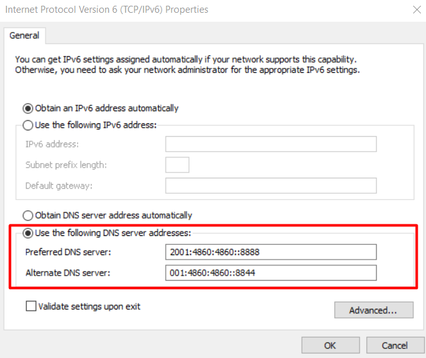Enable Obtain DNS server address automatically
The image size is (426, 358).
(x=28, y=215)
